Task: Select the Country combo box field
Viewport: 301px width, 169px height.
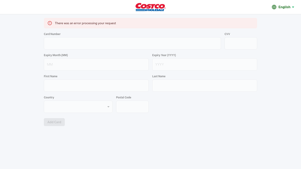Action: 78,107
